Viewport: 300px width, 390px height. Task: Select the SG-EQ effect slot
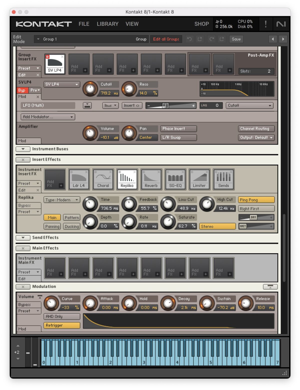[x=175, y=179]
